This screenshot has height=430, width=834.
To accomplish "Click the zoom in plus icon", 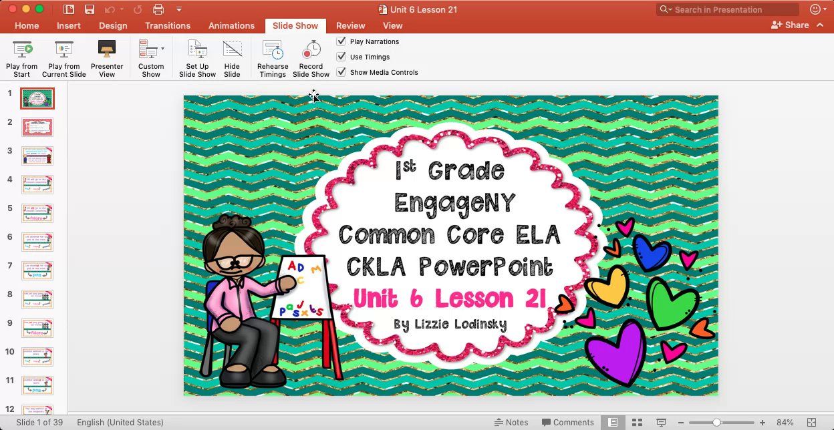I will 762,423.
